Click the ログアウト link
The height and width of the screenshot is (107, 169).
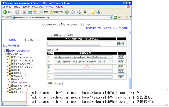[108, 28]
